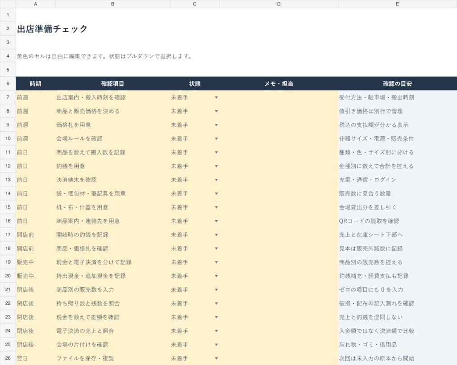Select 開店前 cell in row 17

click(36, 235)
